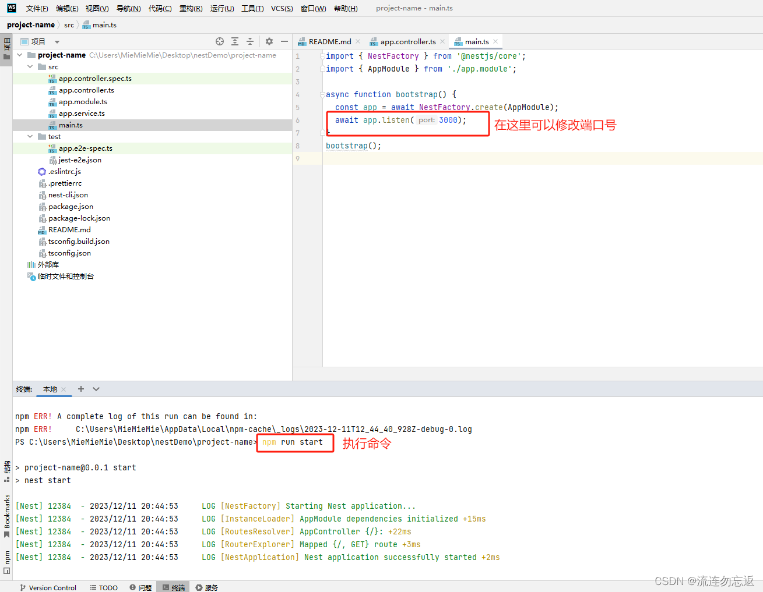Open the 文件 (File) menu
Viewport: 763px width, 592px height.
coord(36,8)
